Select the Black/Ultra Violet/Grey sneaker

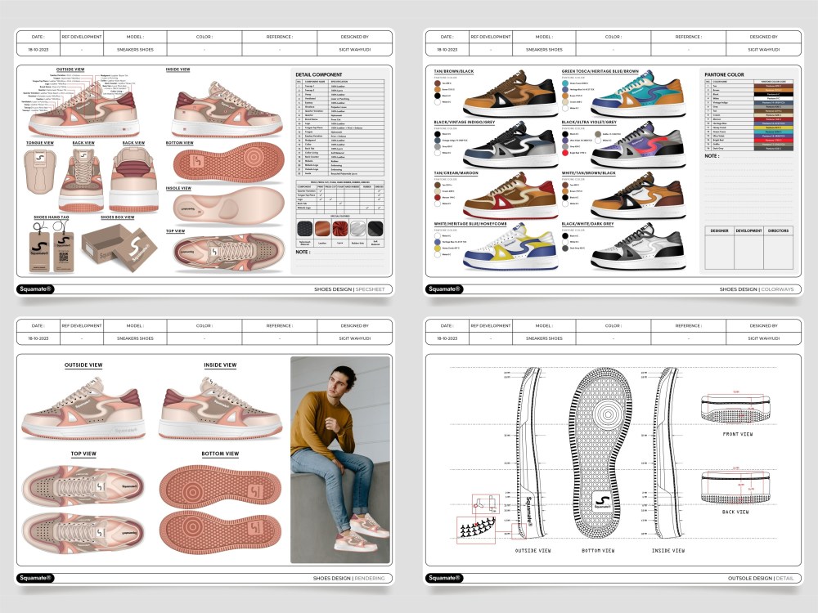click(637, 145)
